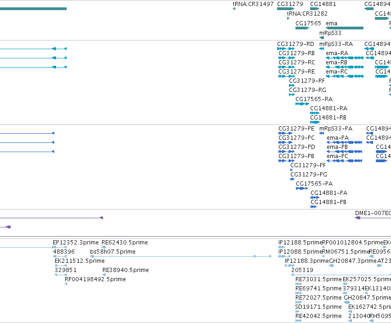Open EST RE62430.5prime
Screen dimensions: 391x323
125,243
